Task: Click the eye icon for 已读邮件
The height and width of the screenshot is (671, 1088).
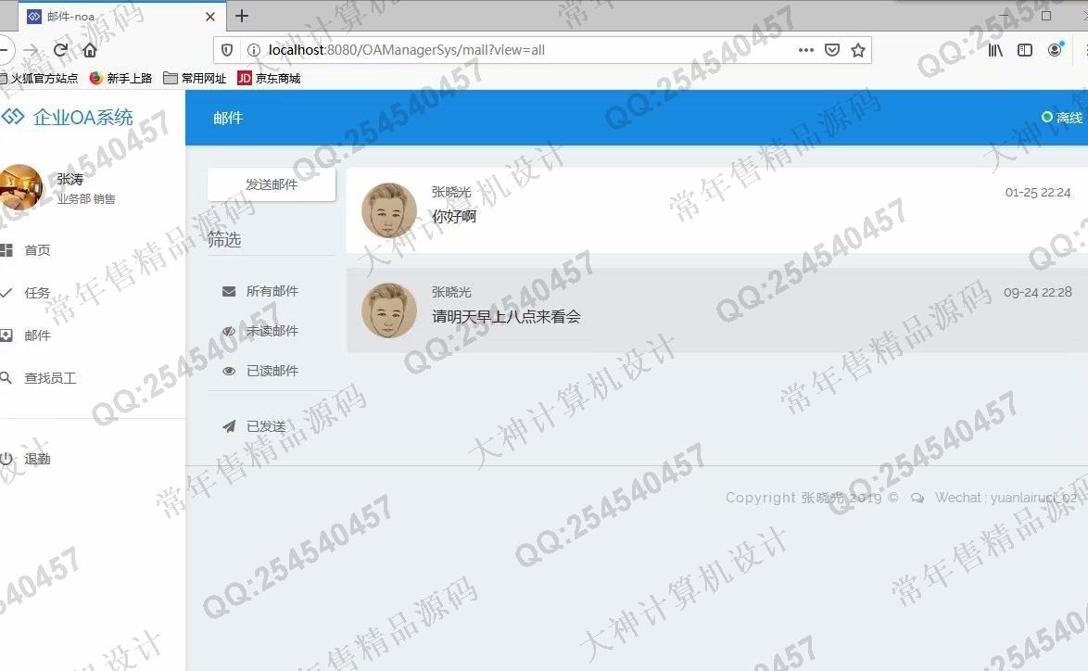Action: pyautogui.click(x=229, y=372)
